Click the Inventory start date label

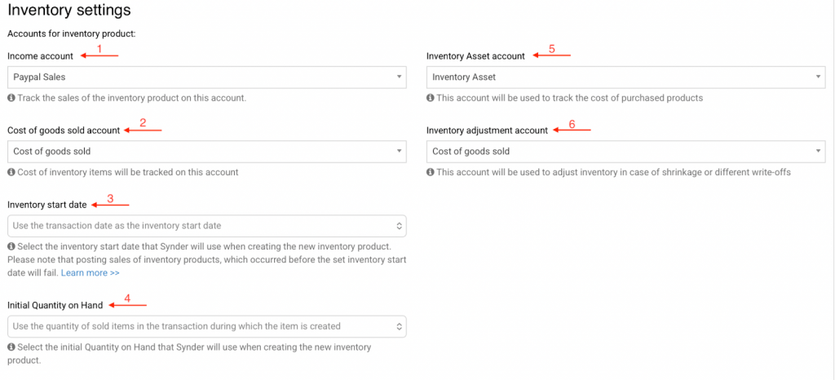[x=47, y=205]
